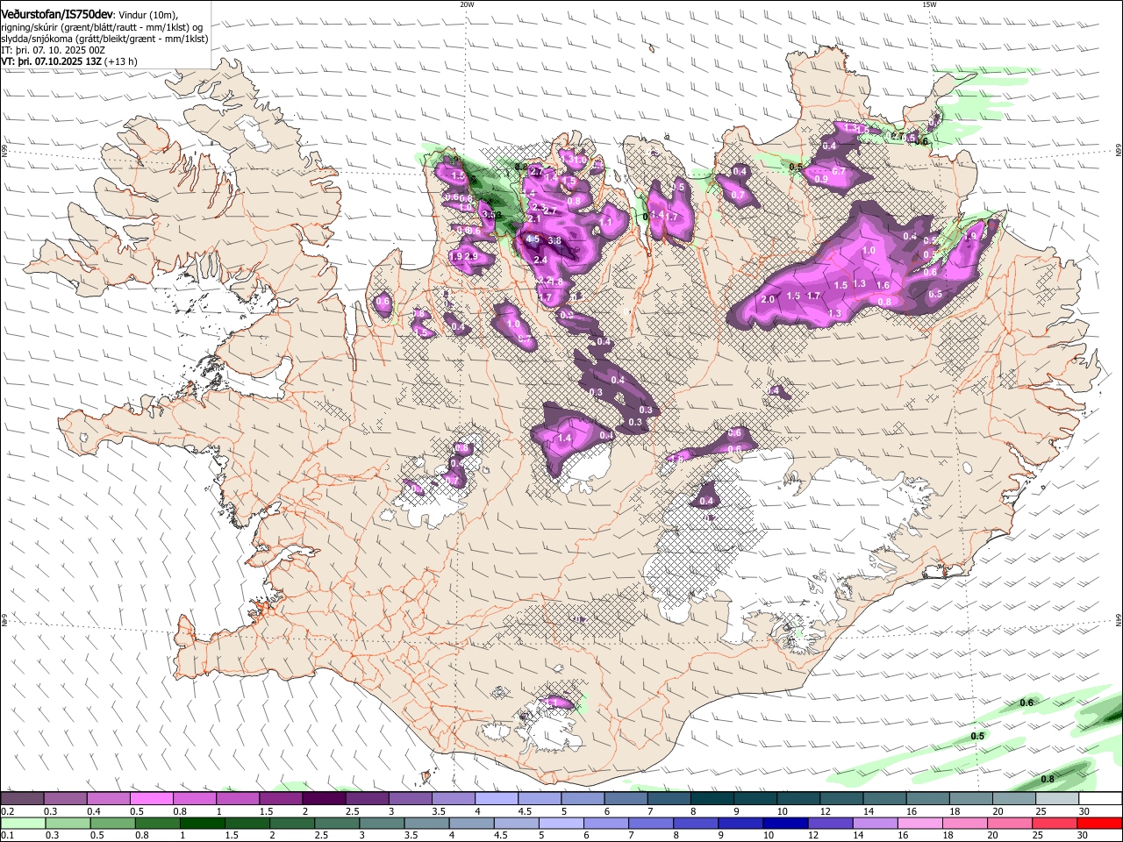This screenshot has height=842, width=1123.
Task: Select upper legend swatch between 20 and 25
Action: point(1014,798)
